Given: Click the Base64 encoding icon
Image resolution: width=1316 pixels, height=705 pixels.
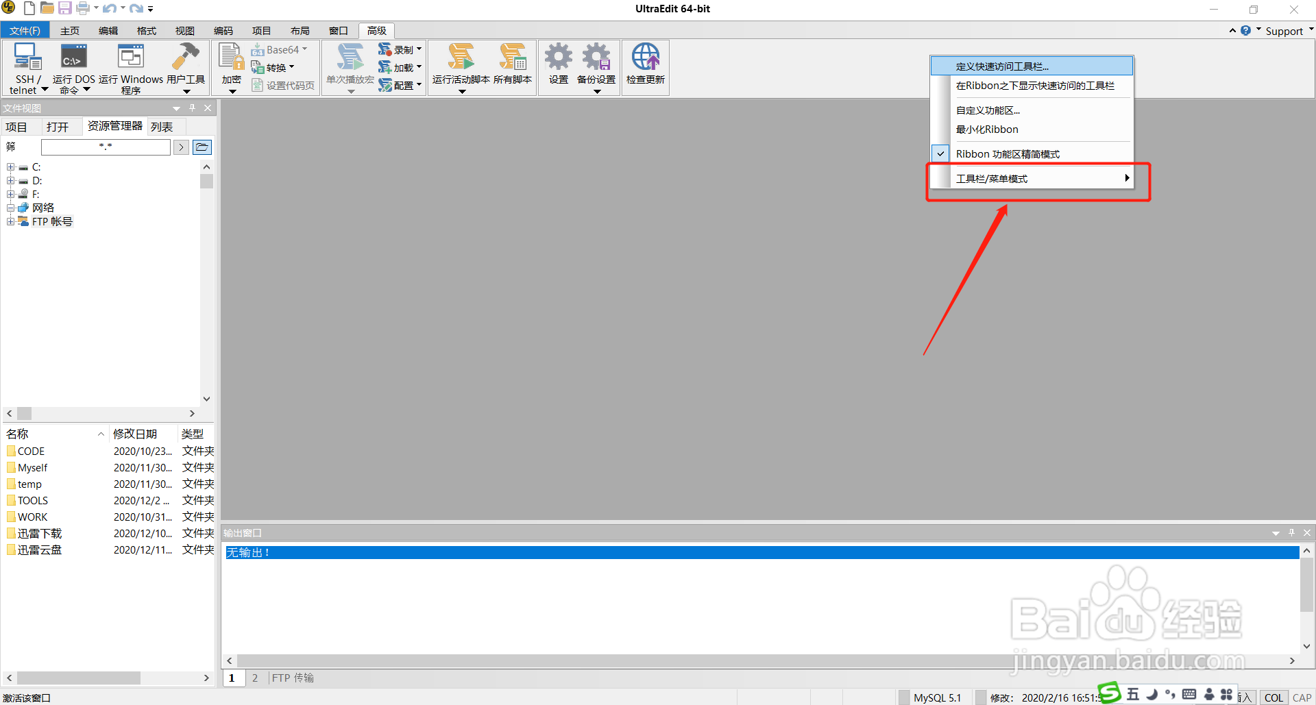Looking at the screenshot, I should click(258, 50).
